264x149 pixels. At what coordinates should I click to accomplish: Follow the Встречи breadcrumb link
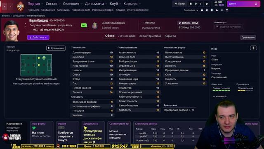tap(6, 16)
